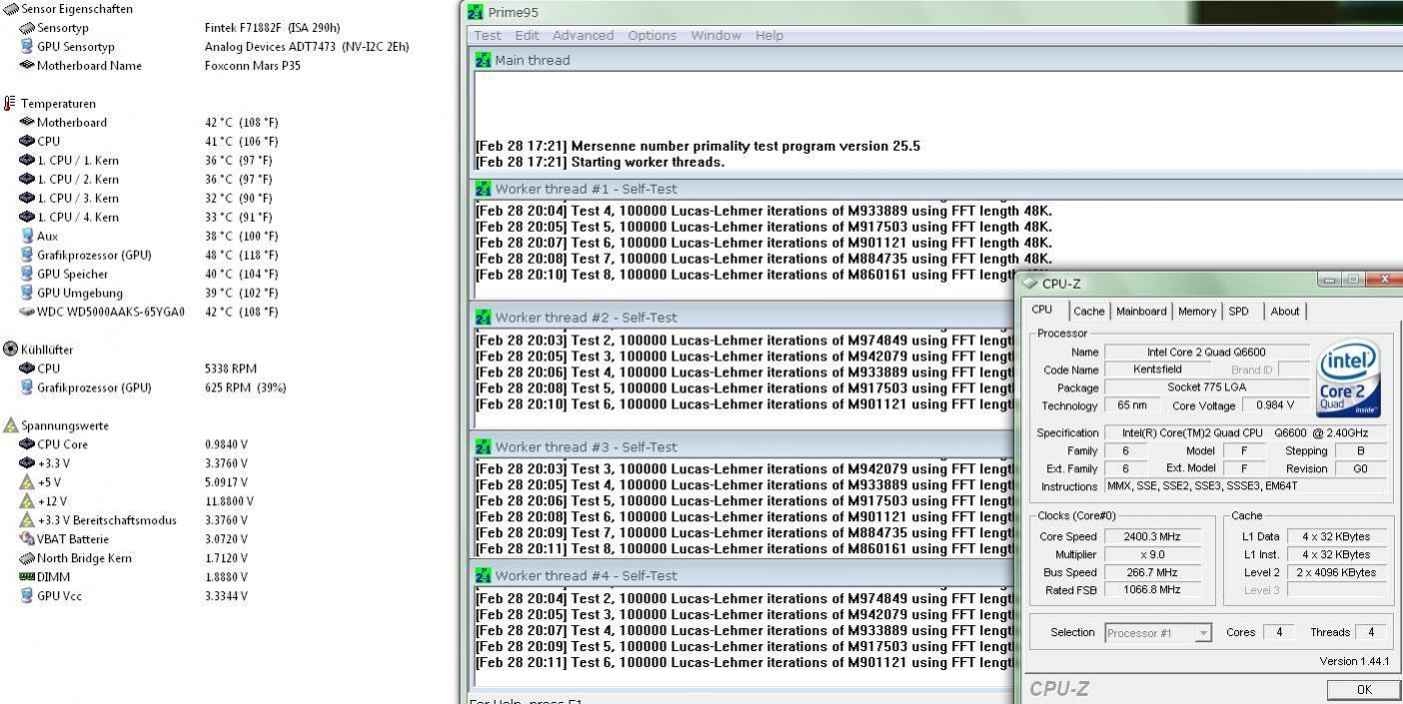Open the Test menu in Prime95
Viewport: 1403px width, 704px height.
tap(488, 35)
